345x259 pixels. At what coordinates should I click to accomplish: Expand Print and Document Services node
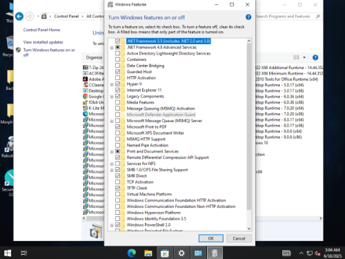(112, 152)
